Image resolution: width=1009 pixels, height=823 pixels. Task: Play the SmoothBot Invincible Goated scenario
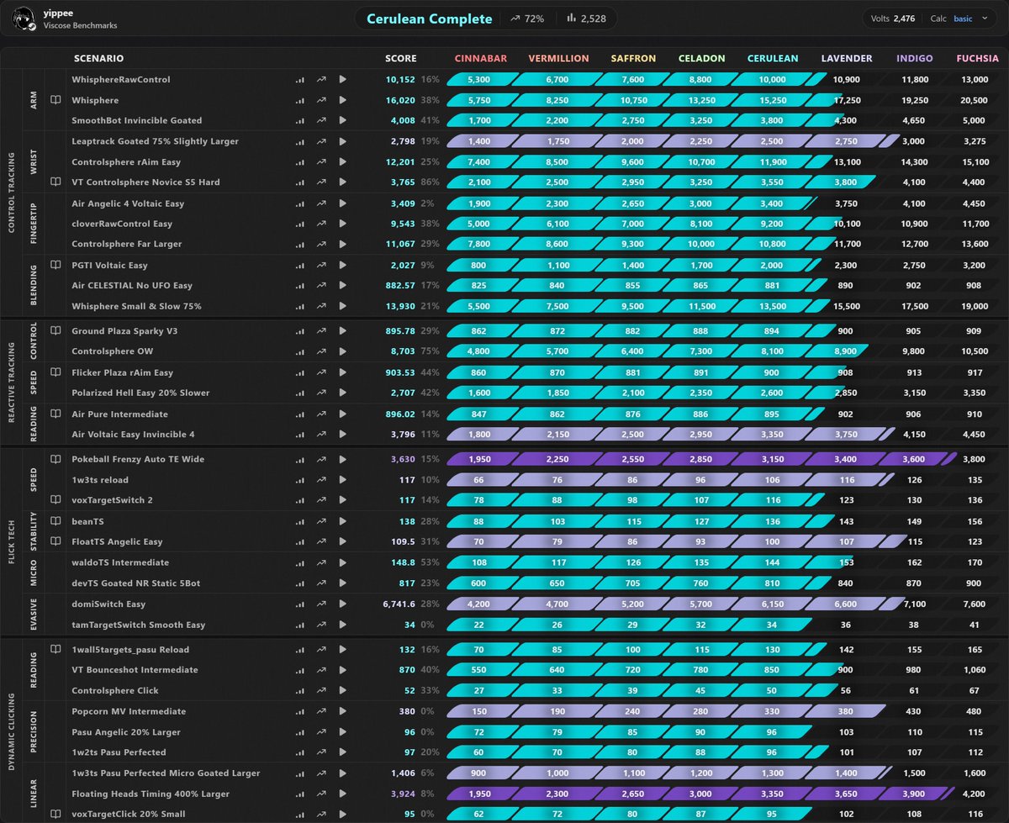342,120
